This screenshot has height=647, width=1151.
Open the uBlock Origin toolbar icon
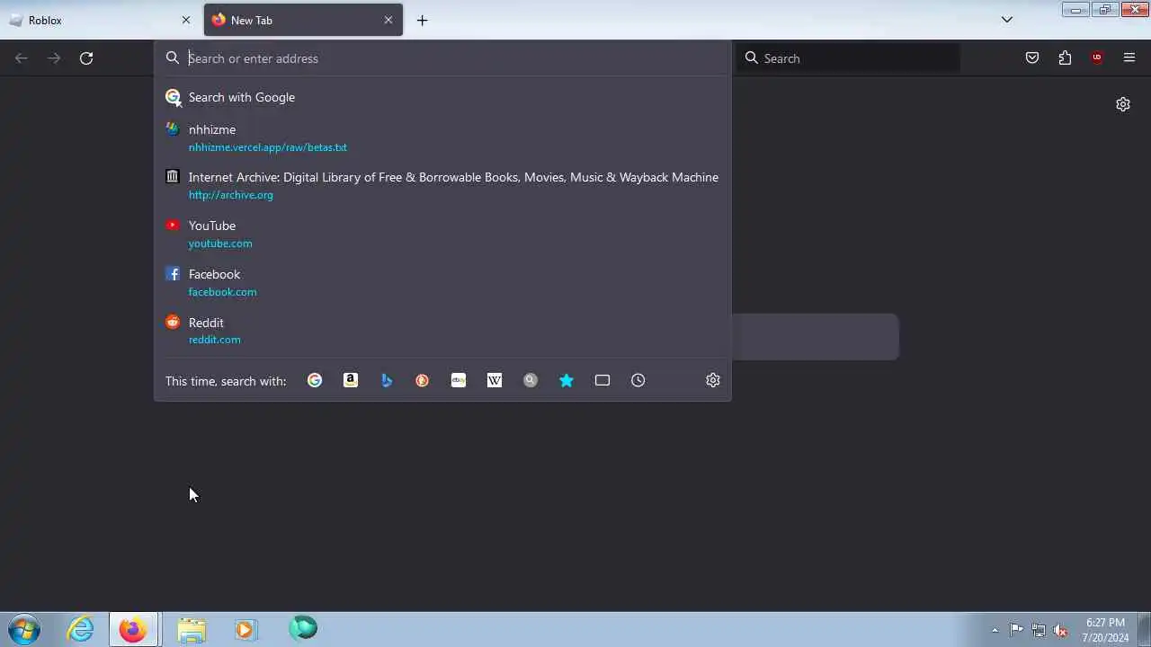pyautogui.click(x=1097, y=58)
